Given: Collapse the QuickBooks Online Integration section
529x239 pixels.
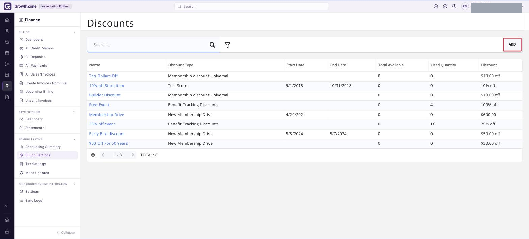Looking at the screenshot, I should pos(74,184).
